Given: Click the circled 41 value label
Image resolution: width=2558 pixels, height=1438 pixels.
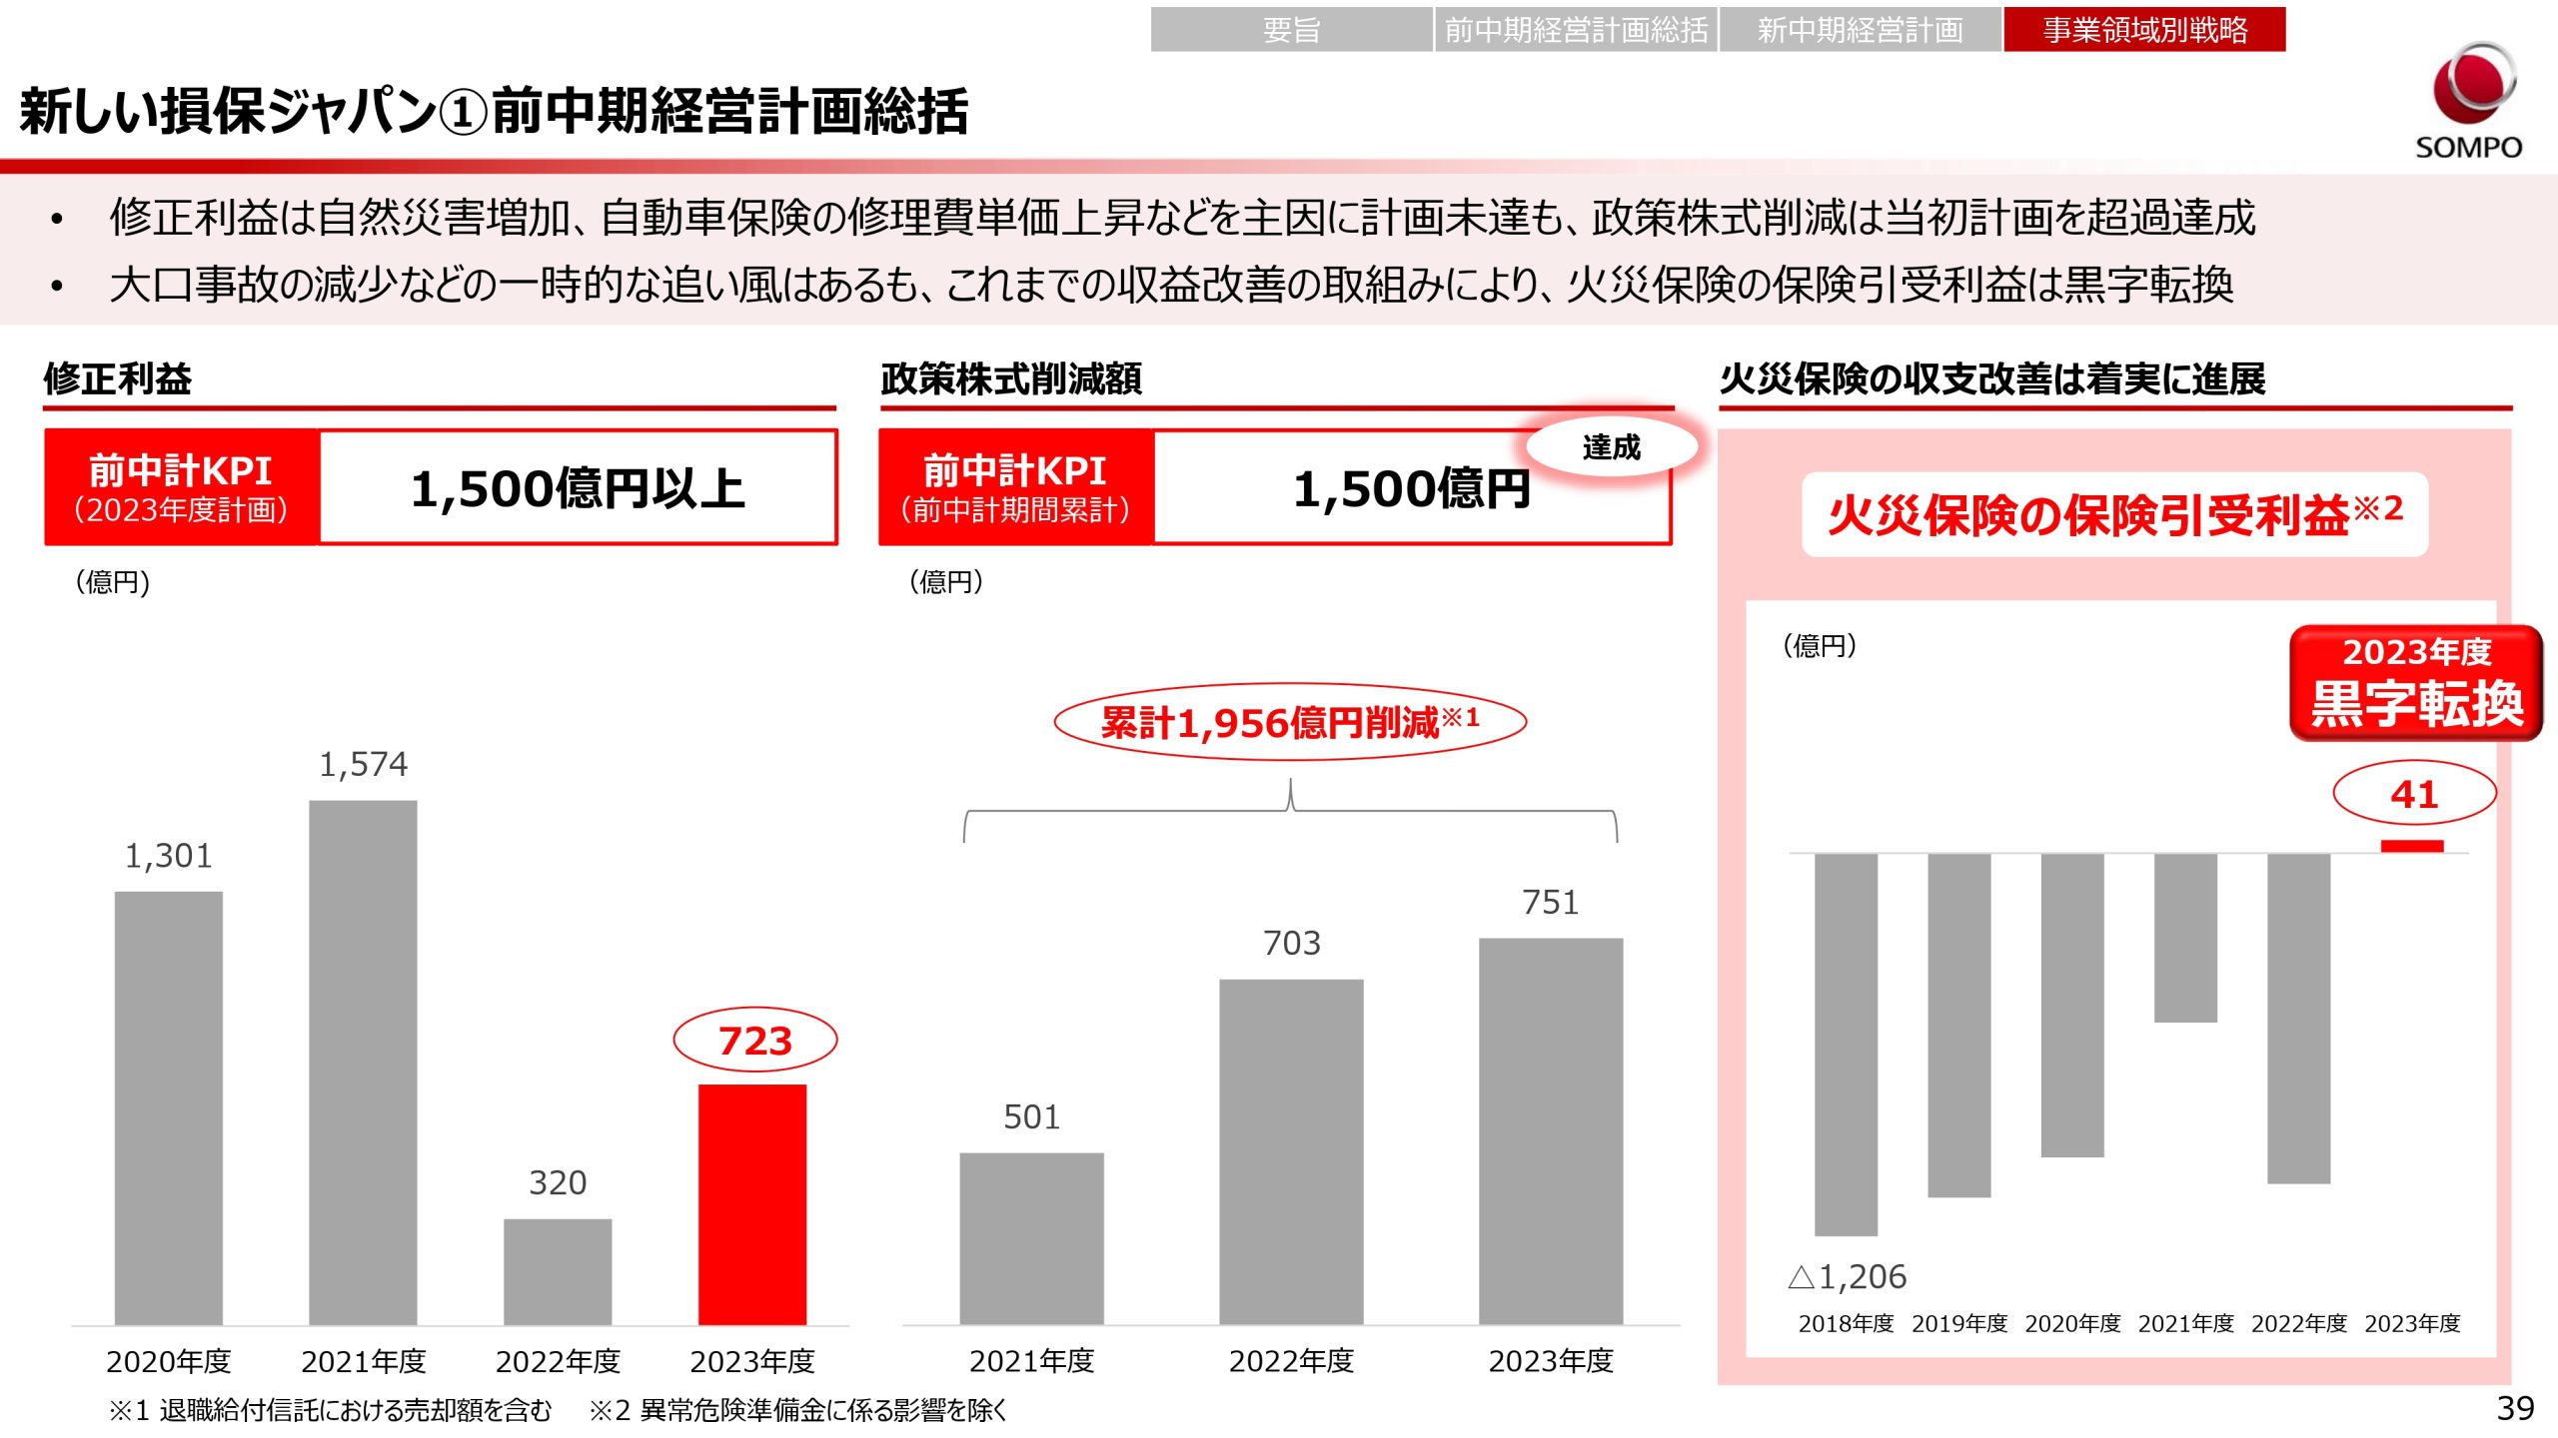Looking at the screenshot, I should (x=2414, y=794).
